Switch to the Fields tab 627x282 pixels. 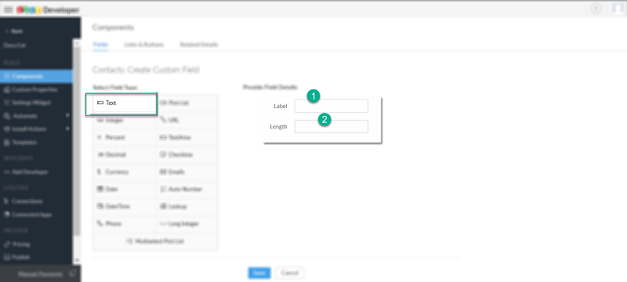[x=100, y=45]
